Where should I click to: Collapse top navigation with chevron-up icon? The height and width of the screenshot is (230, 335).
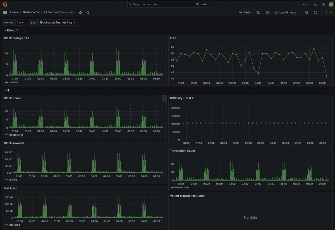pyautogui.click(x=330, y=13)
